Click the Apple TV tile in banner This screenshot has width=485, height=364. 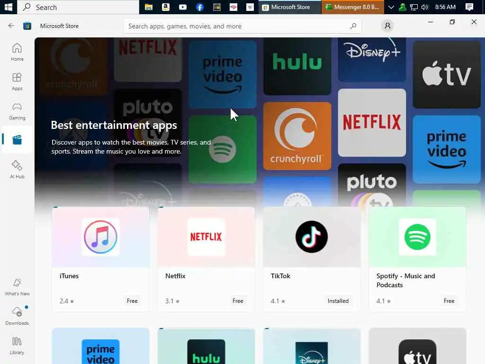coord(446,74)
